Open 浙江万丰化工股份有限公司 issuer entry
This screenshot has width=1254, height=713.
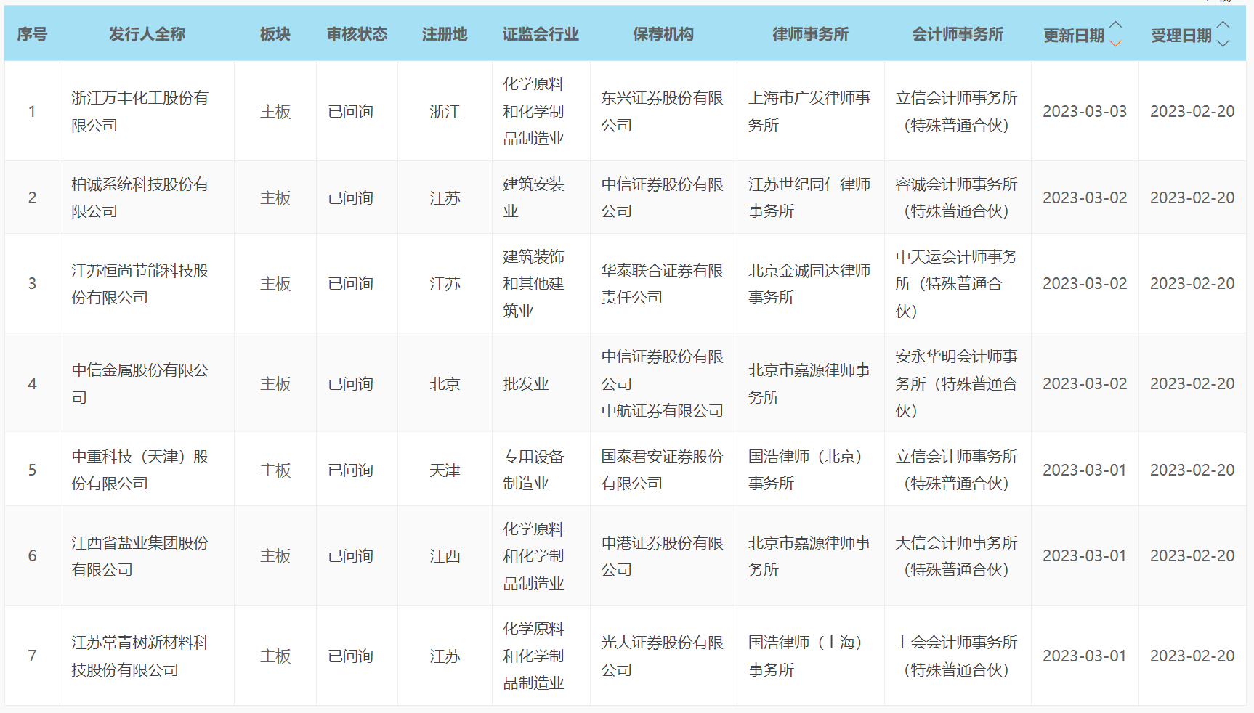[x=139, y=111]
